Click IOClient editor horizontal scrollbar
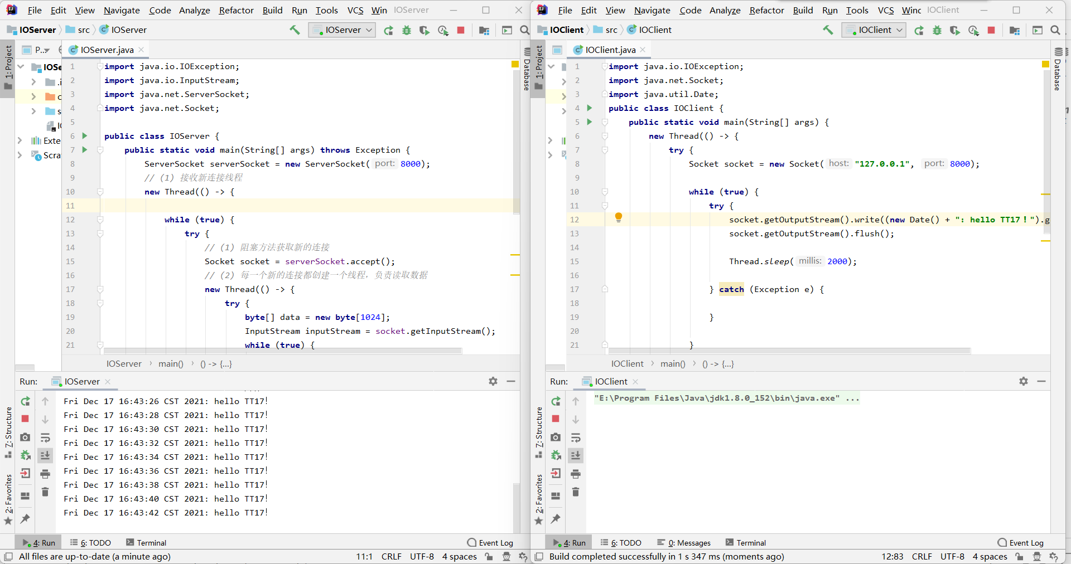 [790, 351]
